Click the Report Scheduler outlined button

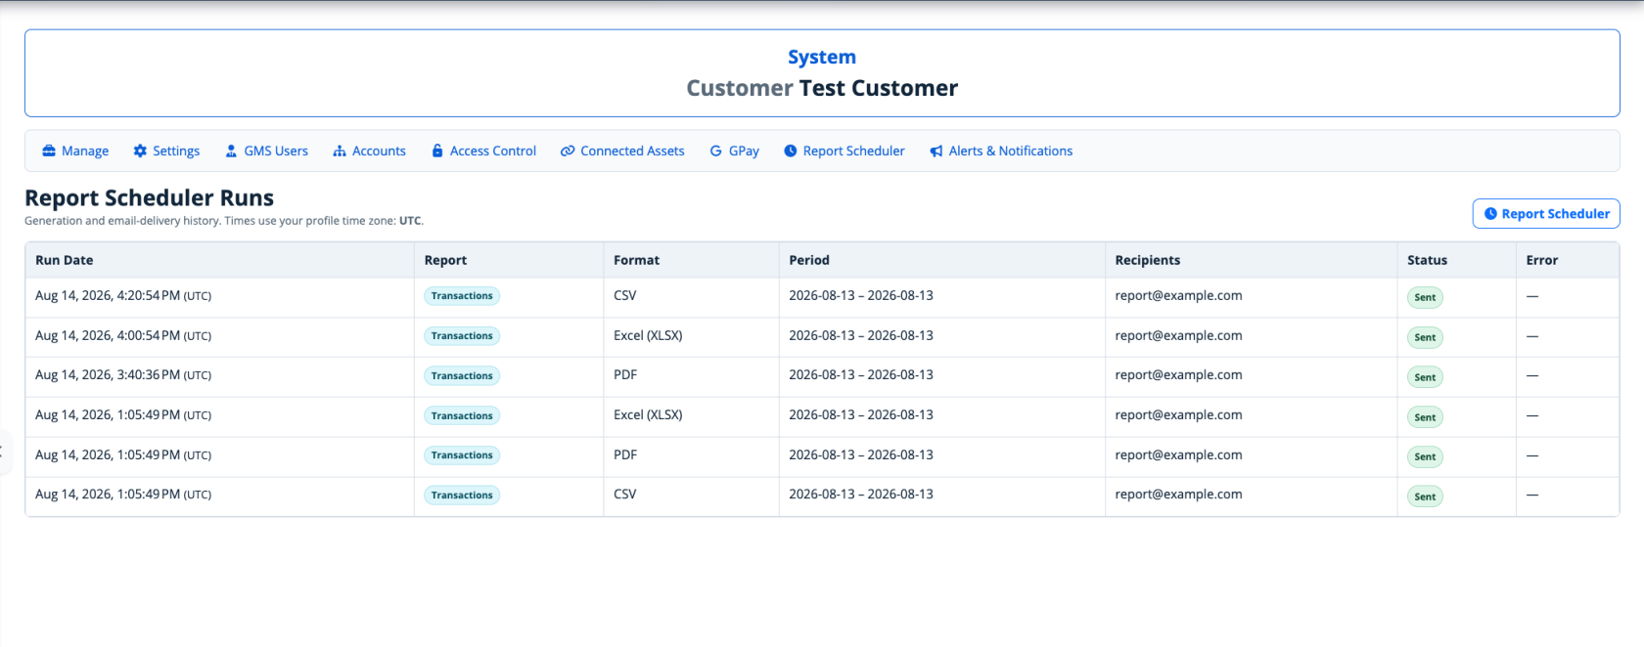click(1546, 213)
